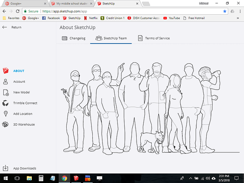
Task: Switch to the Terms of Service tab
Action: (154, 38)
